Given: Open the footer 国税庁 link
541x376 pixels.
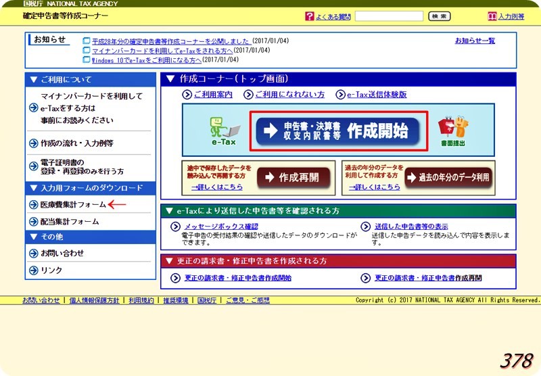Looking at the screenshot, I should 207,300.
